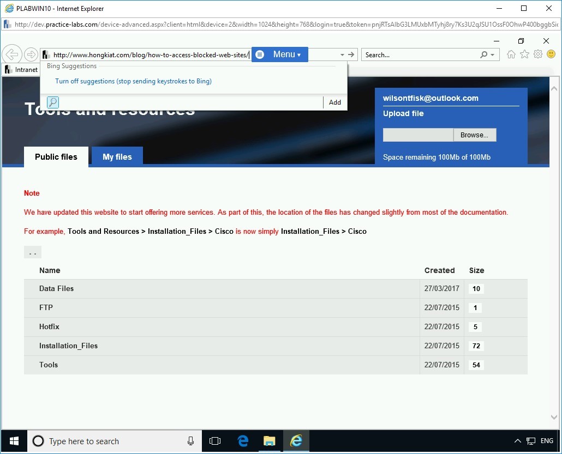
Task: Open the address bar autocomplete dropdown
Action: pos(343,54)
